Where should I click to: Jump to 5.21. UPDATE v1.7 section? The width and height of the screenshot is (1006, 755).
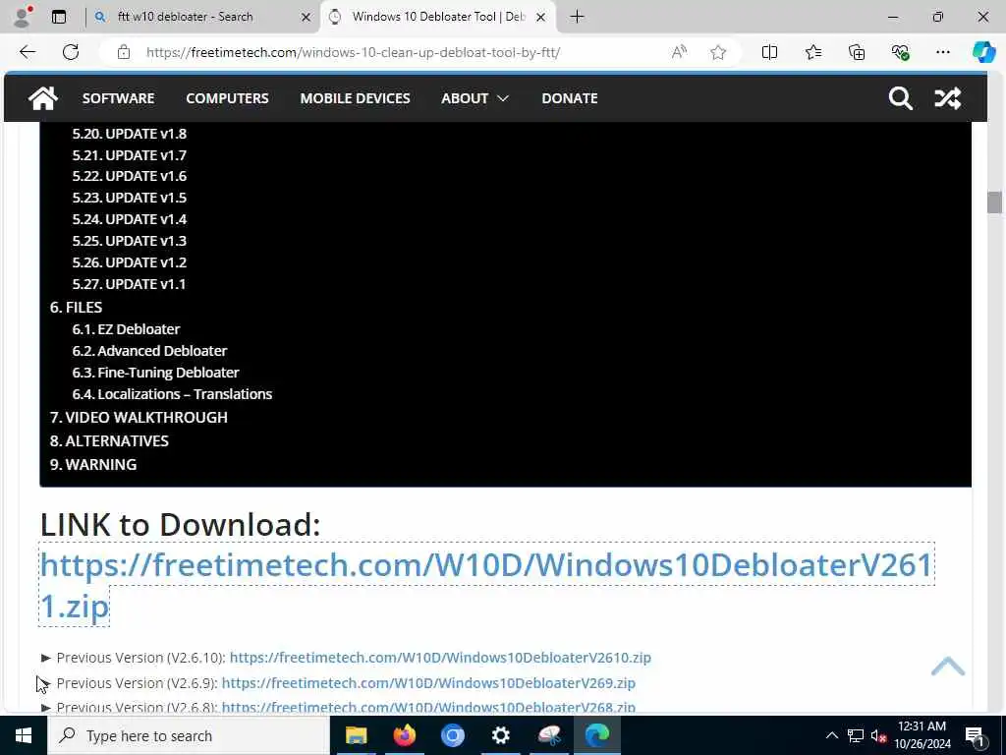point(130,155)
